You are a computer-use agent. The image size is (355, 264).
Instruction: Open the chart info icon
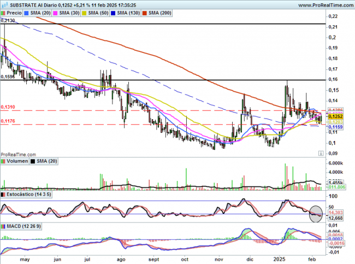320,154
